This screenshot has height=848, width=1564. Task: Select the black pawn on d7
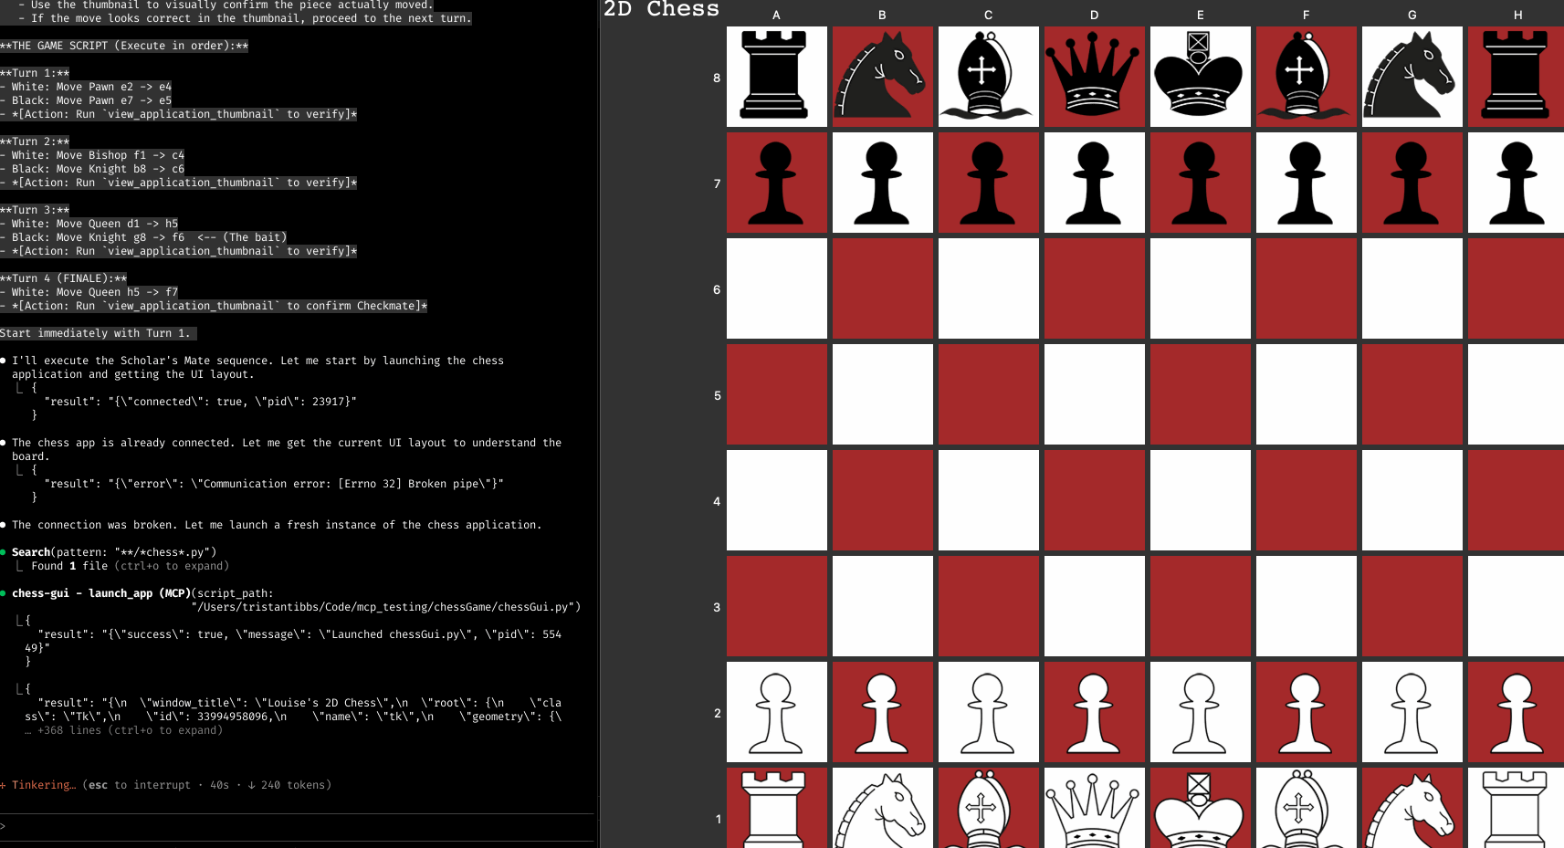pyautogui.click(x=1094, y=183)
